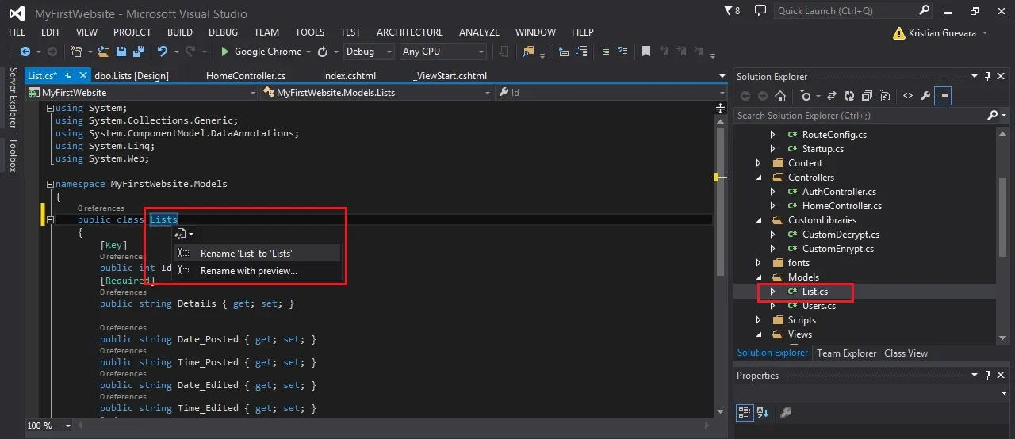Click the Undo arrow icon

[x=163, y=52]
